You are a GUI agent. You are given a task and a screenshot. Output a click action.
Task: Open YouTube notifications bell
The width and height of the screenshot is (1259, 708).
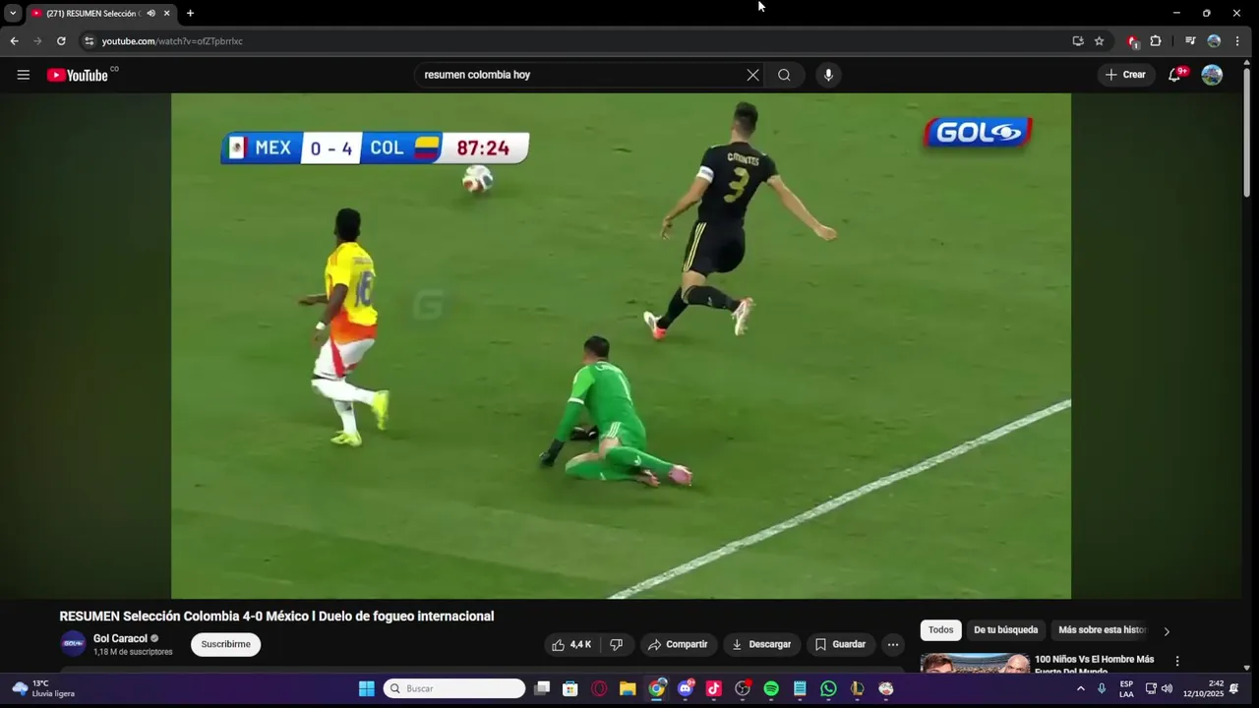pyautogui.click(x=1174, y=75)
